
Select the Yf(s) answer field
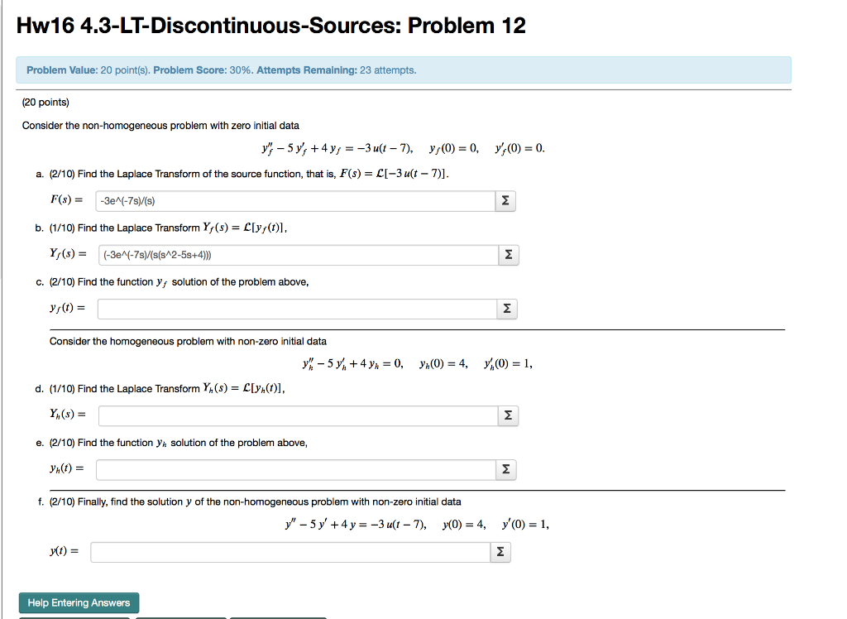[292, 254]
